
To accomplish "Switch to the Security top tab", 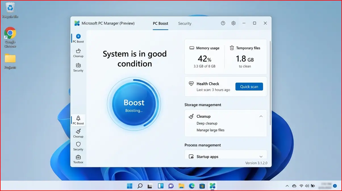I will (185, 24).
